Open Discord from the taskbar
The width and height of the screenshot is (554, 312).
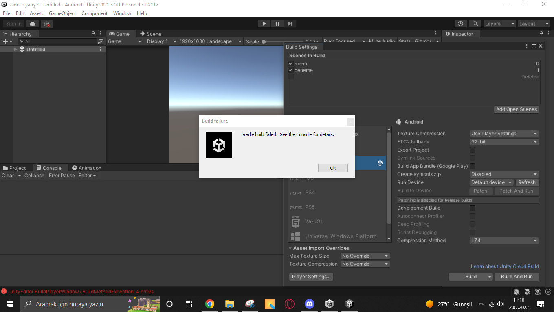(x=310, y=304)
